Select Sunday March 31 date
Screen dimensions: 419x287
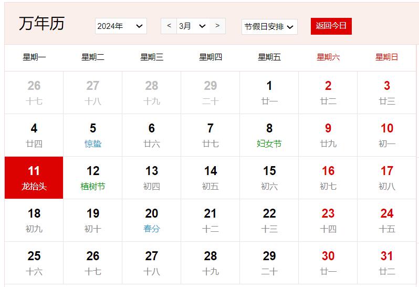click(387, 263)
